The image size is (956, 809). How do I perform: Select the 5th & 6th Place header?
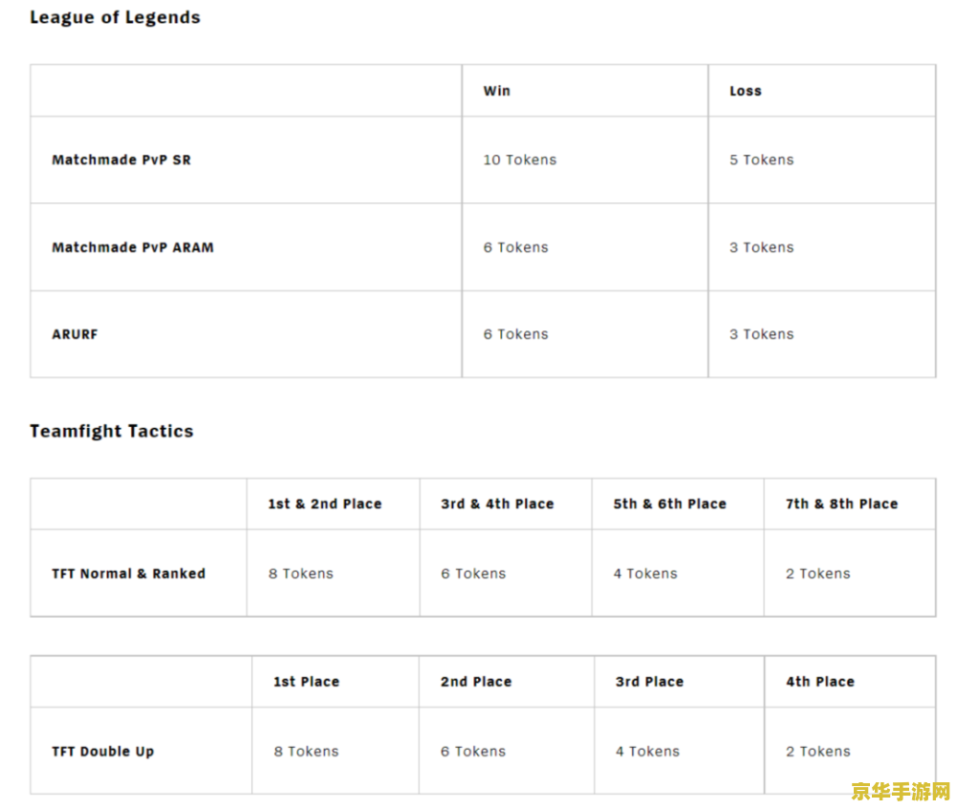(670, 503)
